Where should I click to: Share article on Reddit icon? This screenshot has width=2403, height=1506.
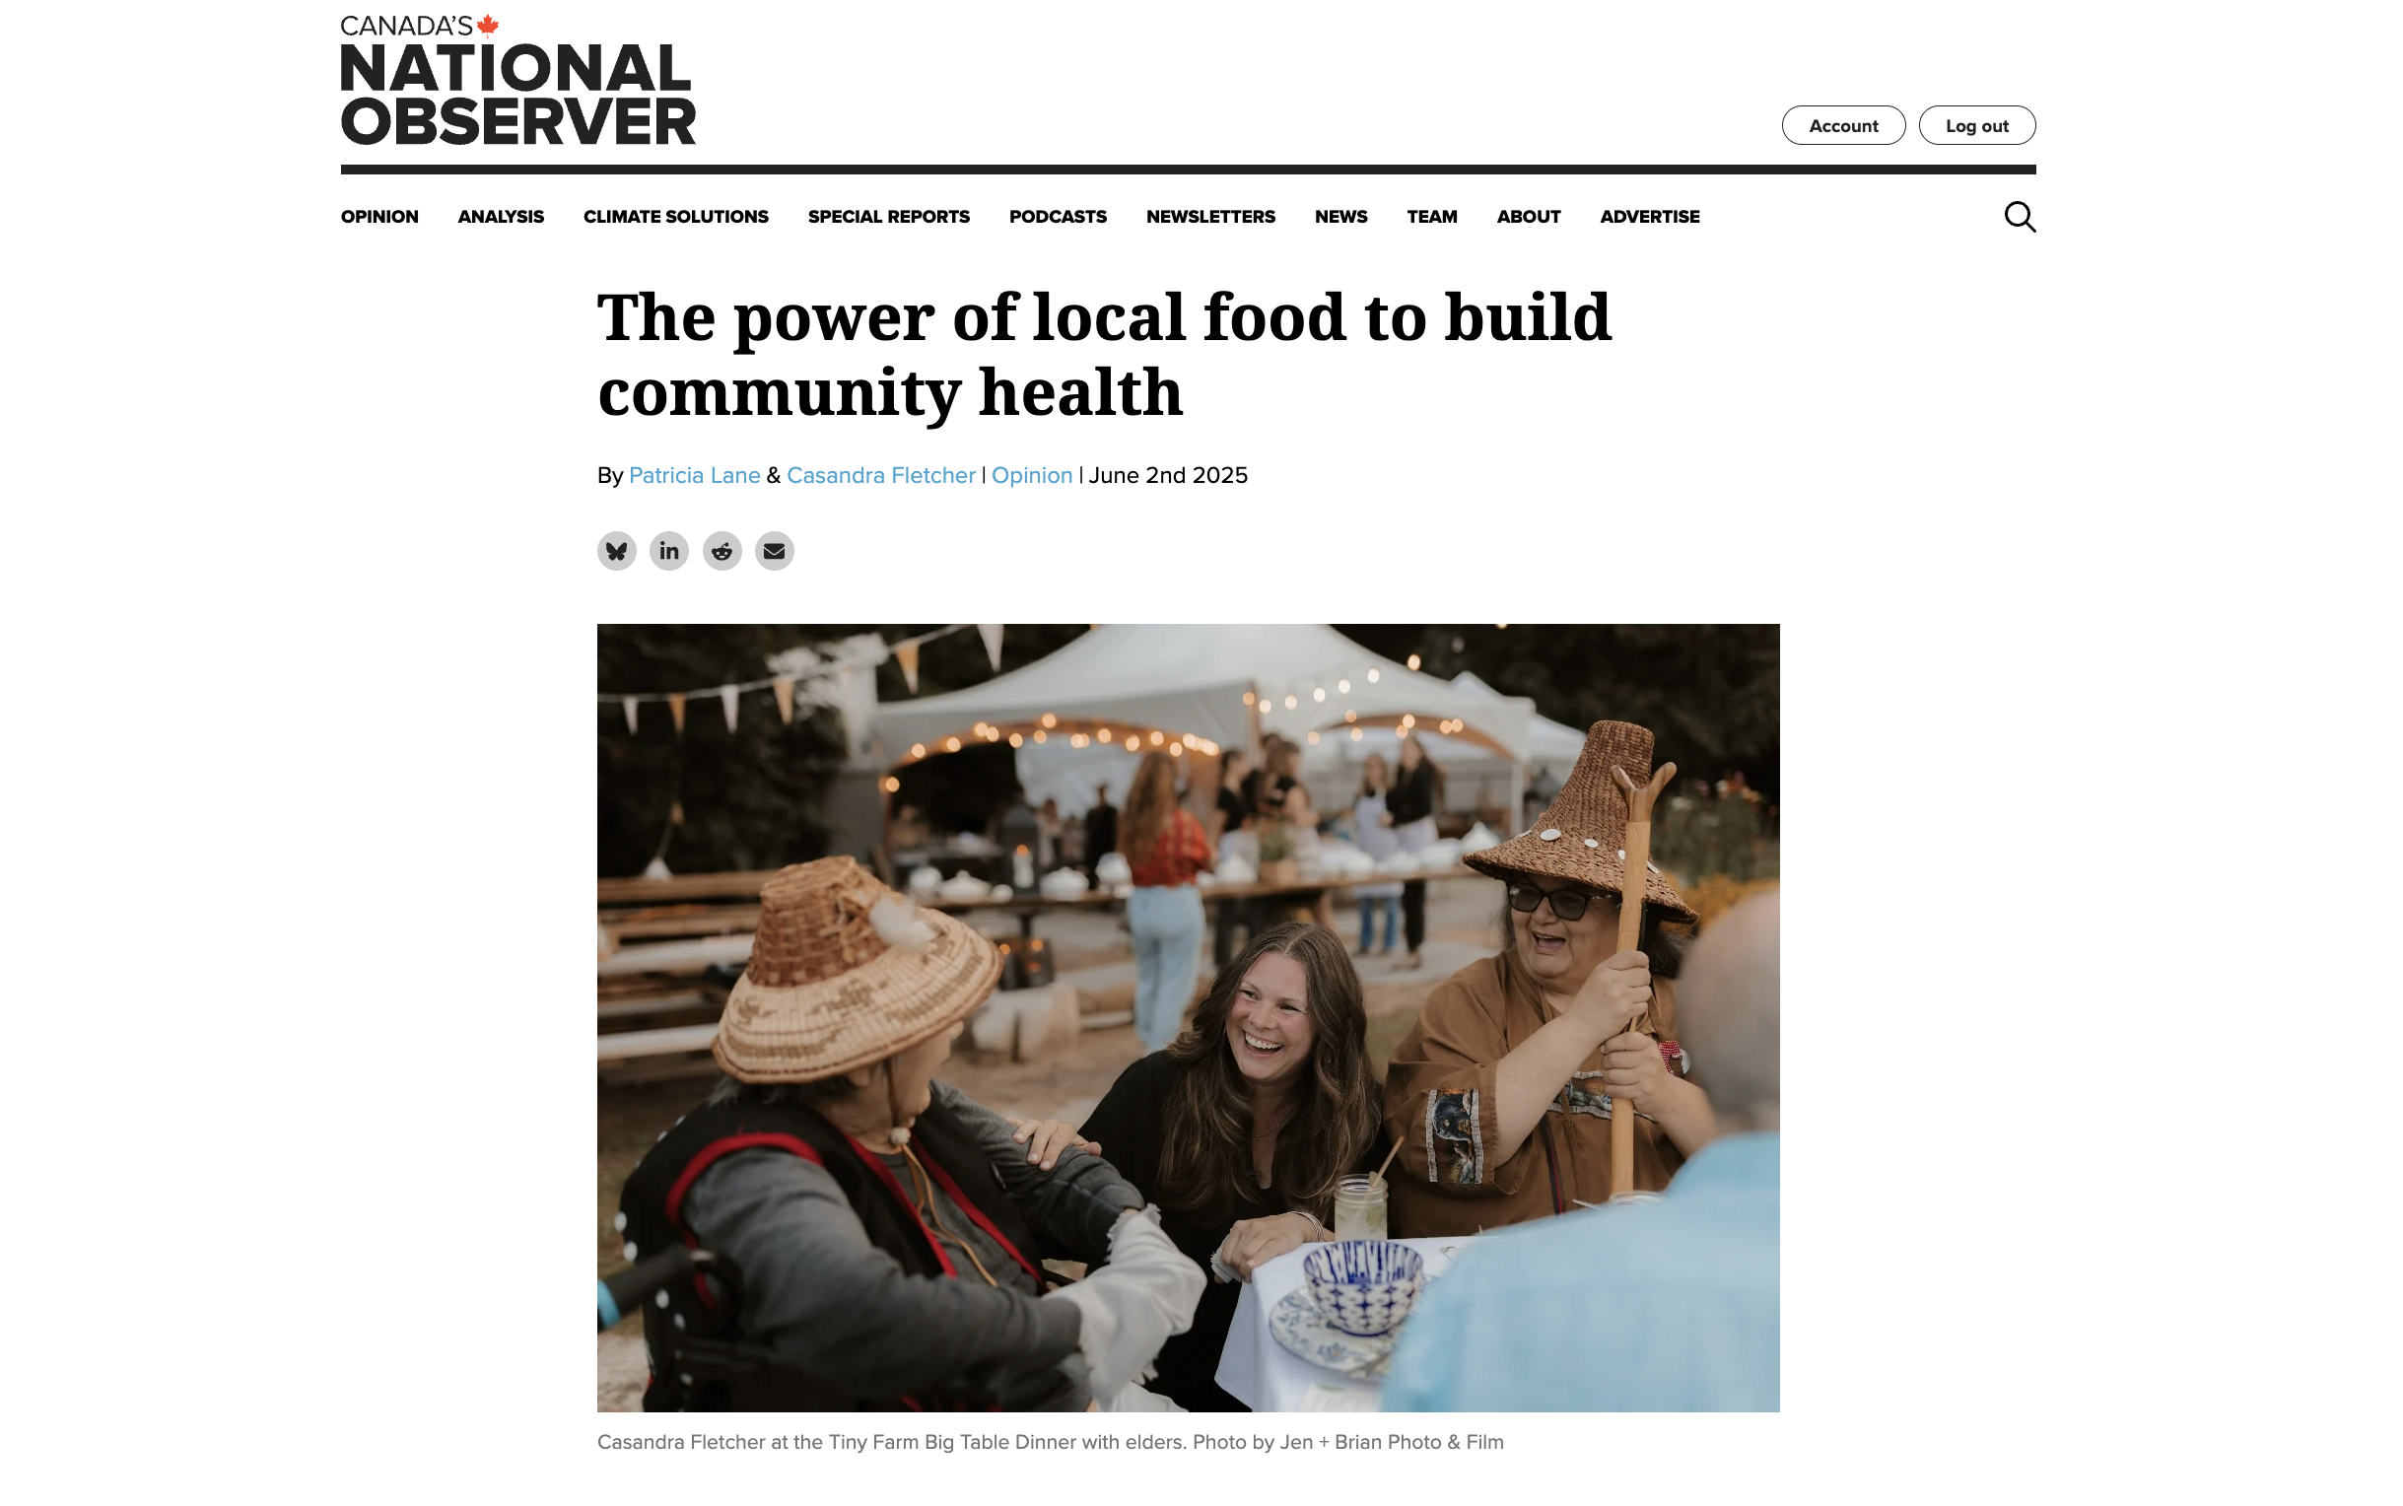pyautogui.click(x=722, y=551)
